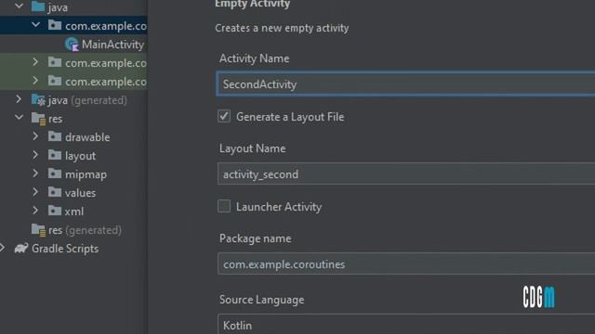This screenshot has width=595, height=334.
Task: Expand the values folder
Action: 35,192
